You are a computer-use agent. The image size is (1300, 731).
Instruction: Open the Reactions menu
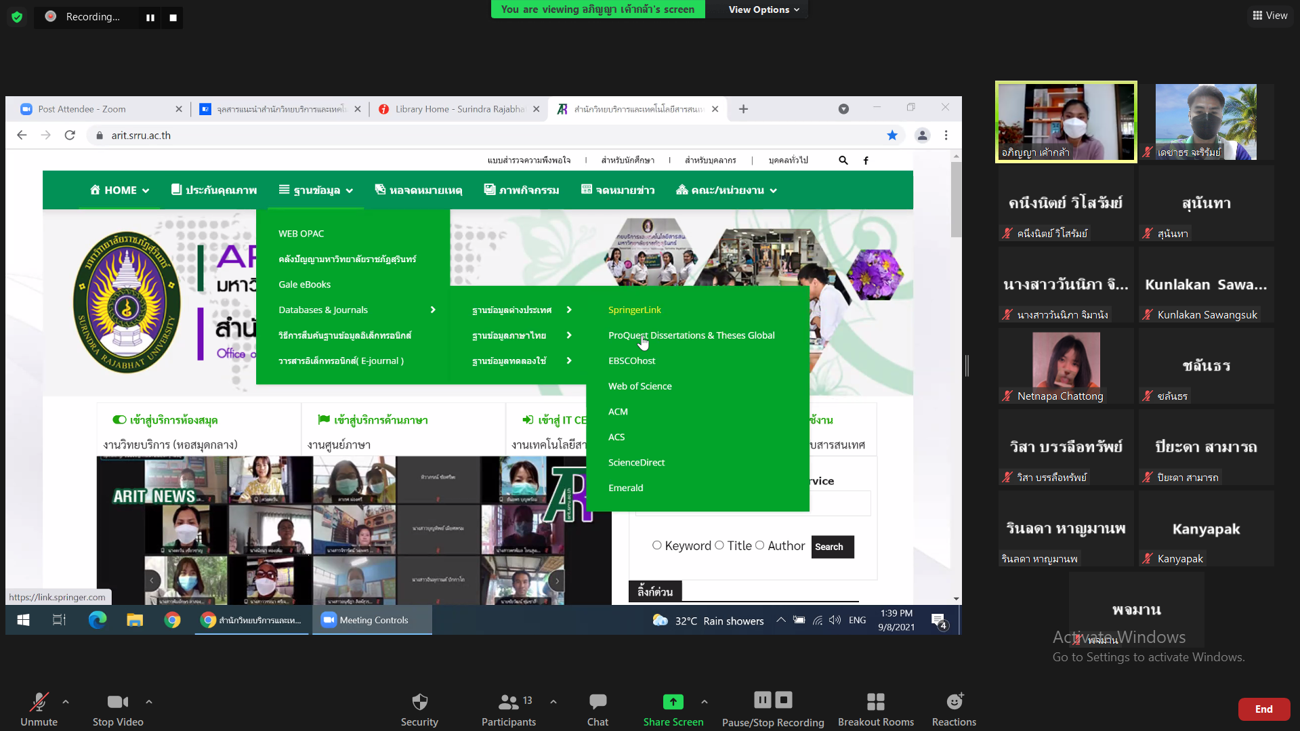(x=954, y=702)
